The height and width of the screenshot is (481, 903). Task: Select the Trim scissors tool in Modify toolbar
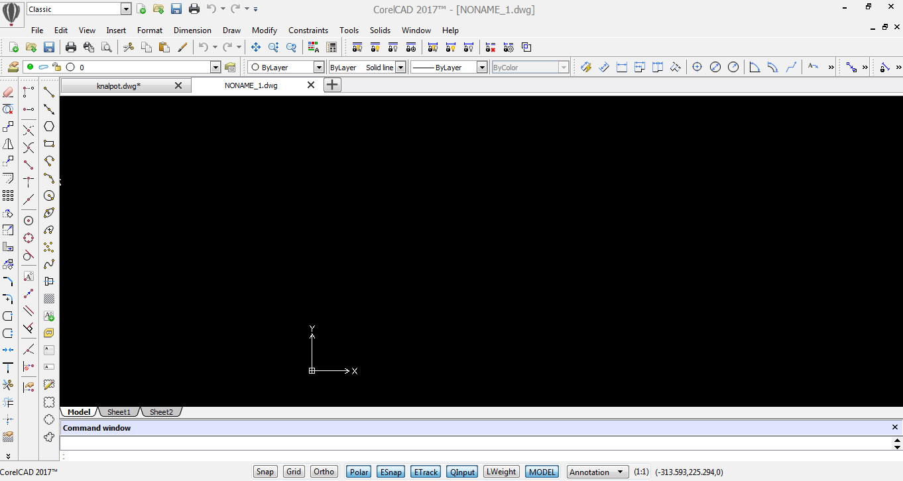[8, 384]
